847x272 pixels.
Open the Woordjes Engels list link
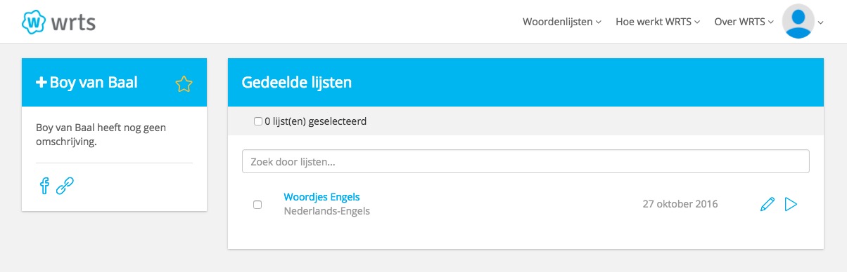tap(321, 197)
